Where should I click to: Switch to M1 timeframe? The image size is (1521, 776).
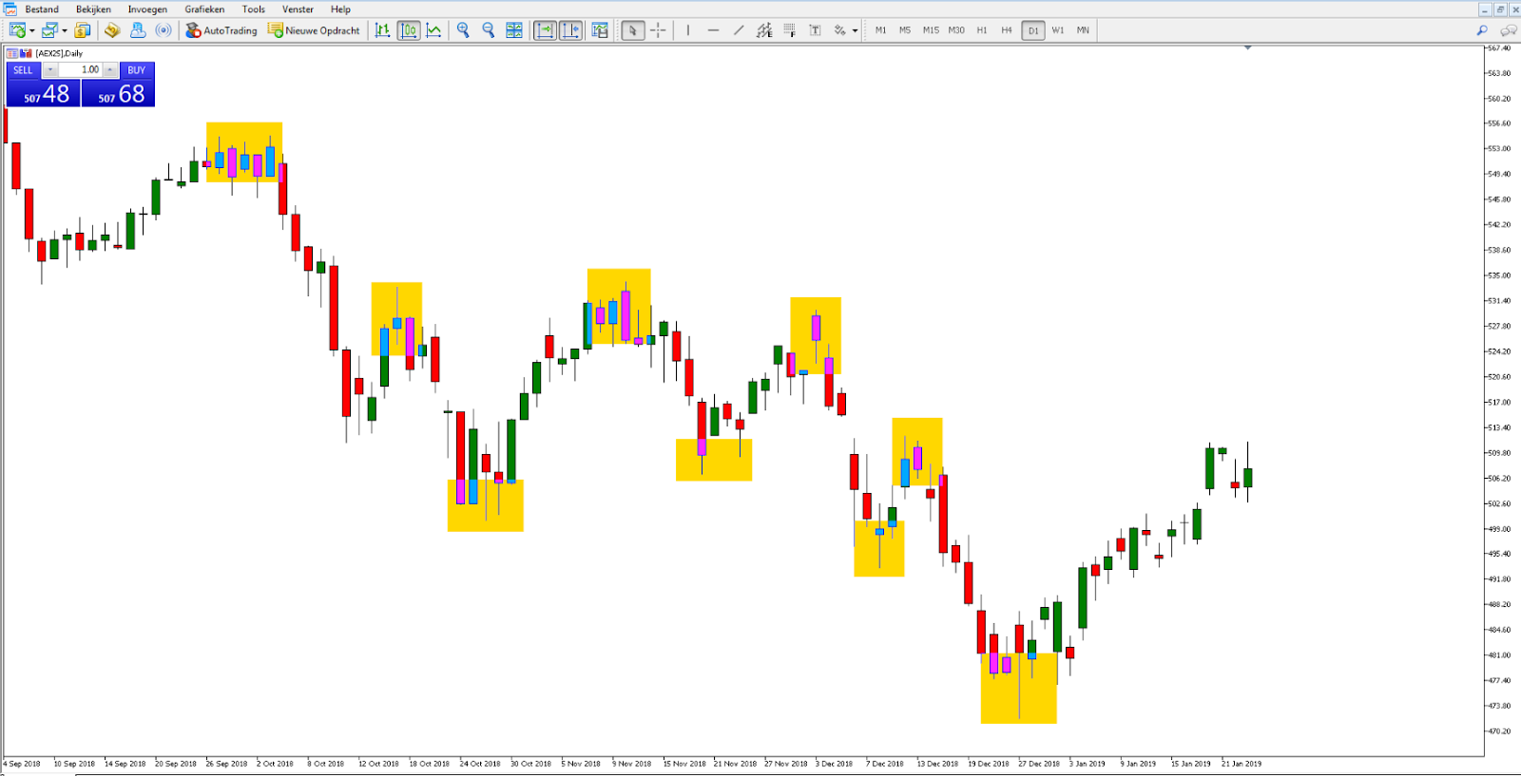coord(880,30)
